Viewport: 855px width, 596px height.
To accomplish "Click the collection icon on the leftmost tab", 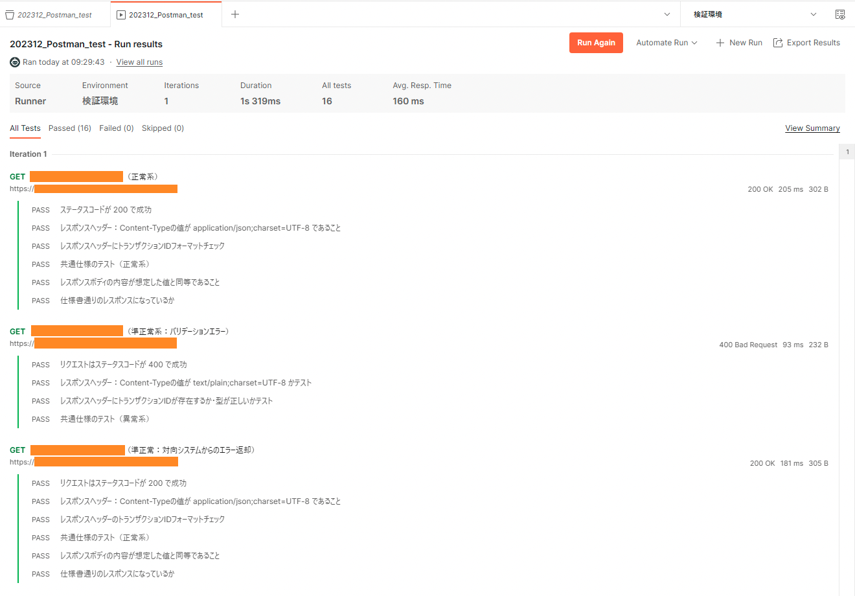I will [10, 14].
